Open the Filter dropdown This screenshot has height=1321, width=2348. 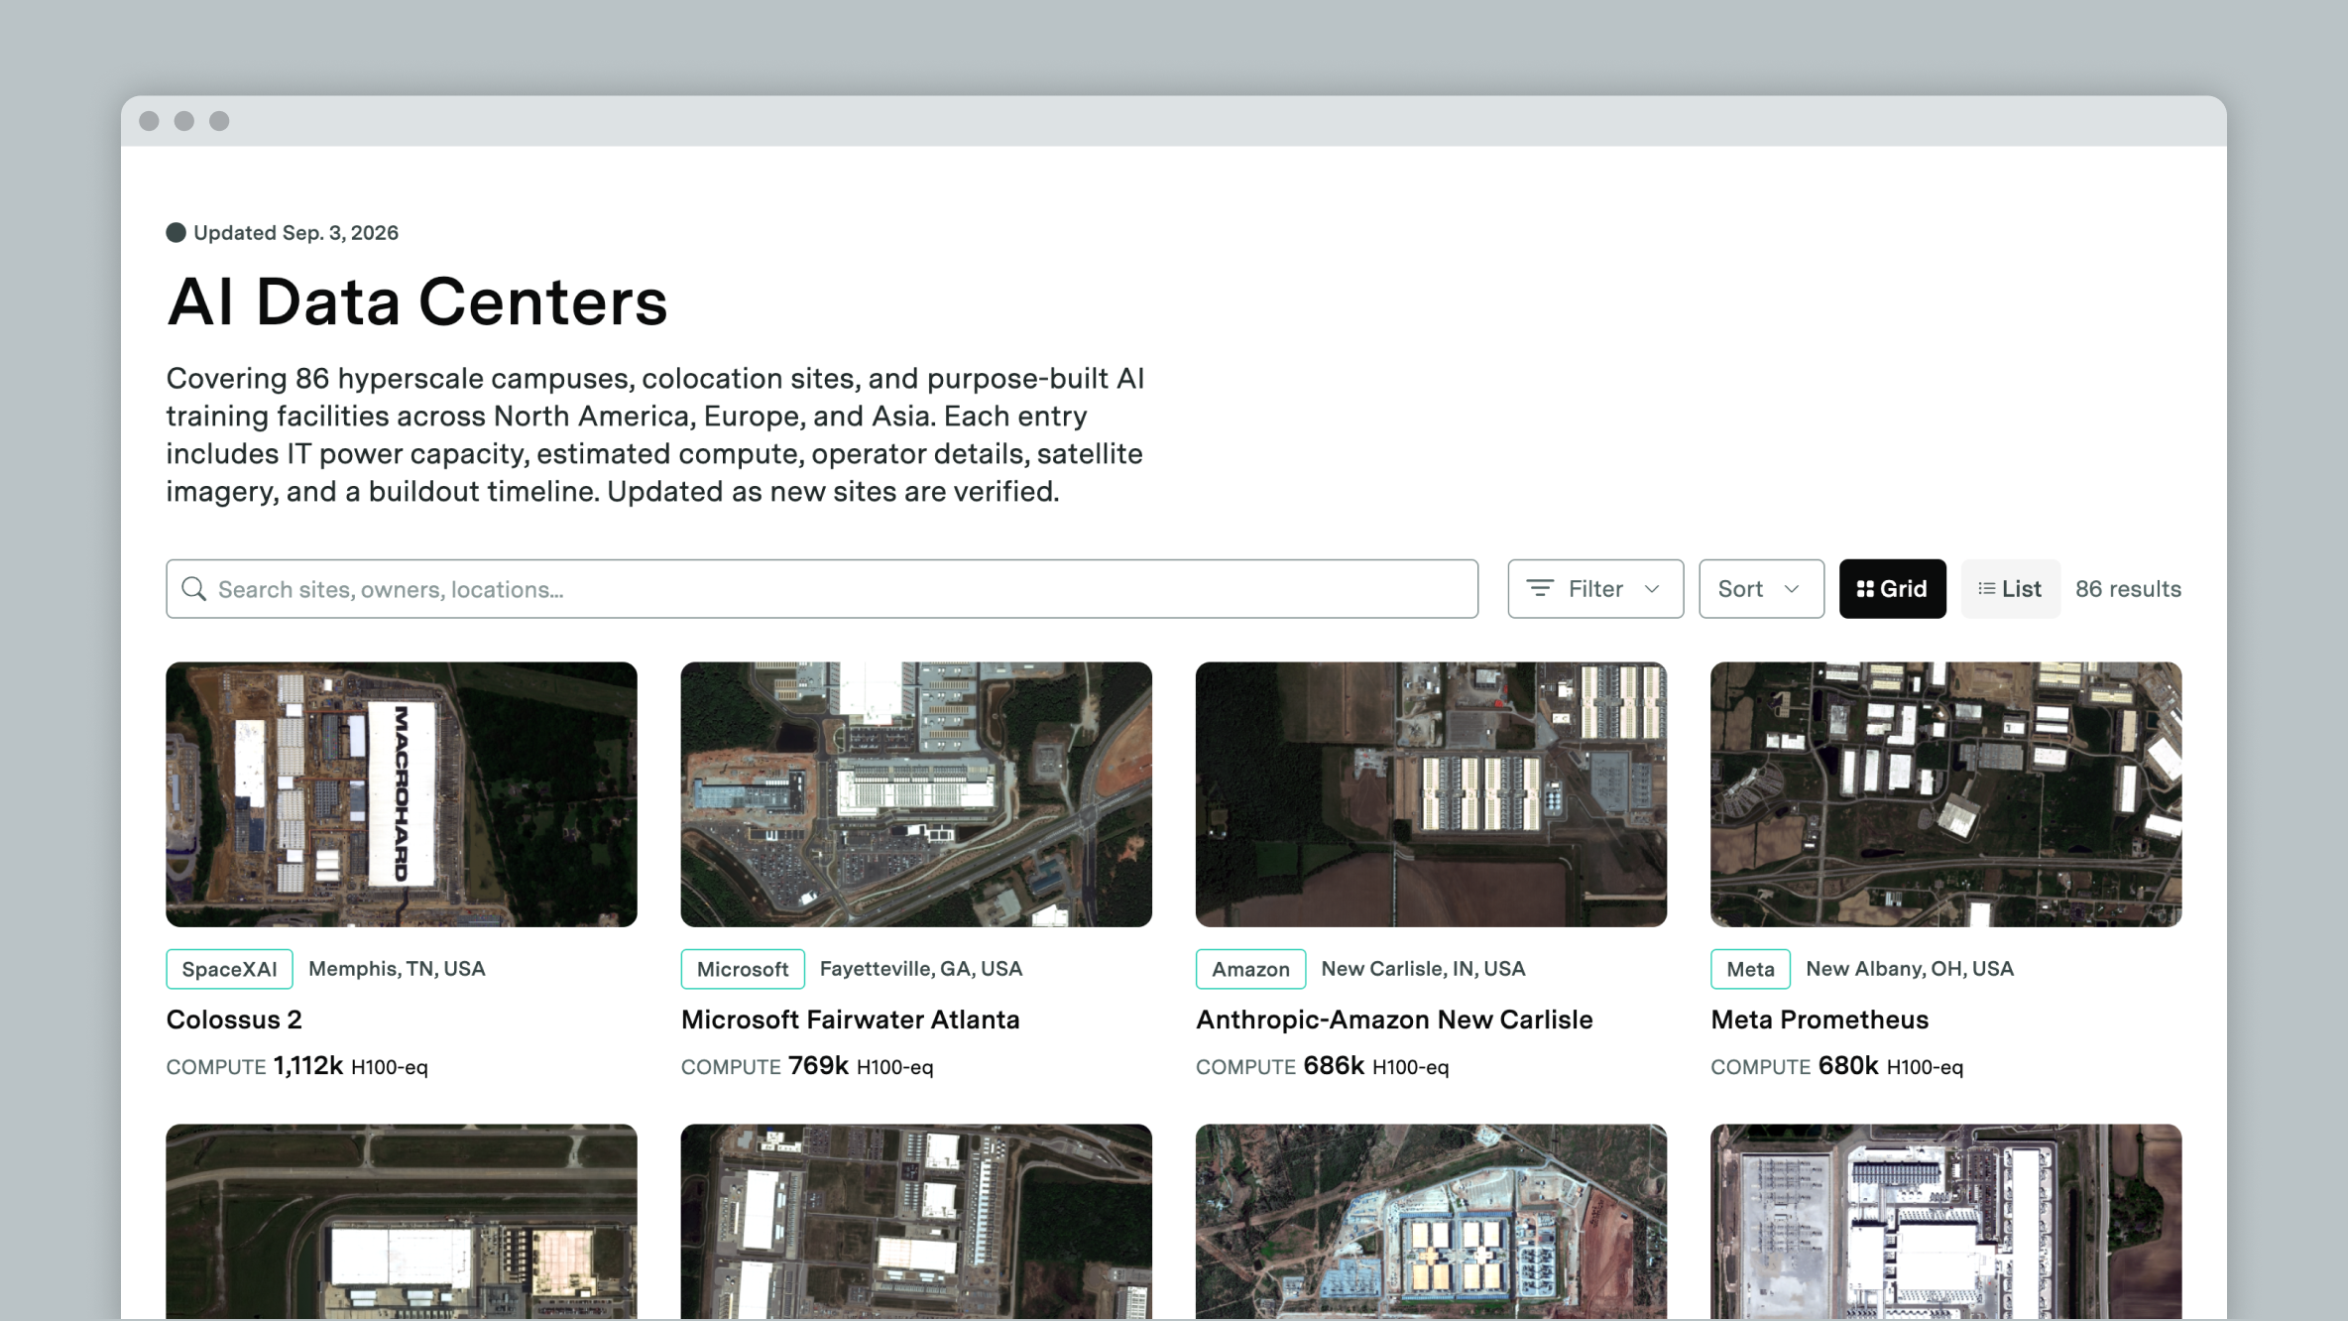point(1595,589)
